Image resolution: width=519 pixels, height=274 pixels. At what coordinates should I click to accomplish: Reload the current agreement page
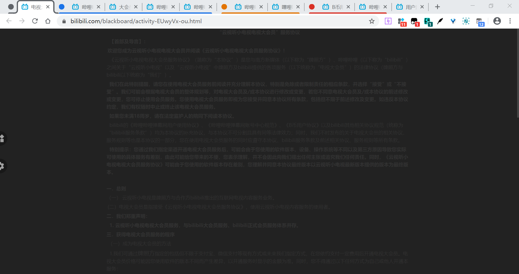tap(35, 21)
